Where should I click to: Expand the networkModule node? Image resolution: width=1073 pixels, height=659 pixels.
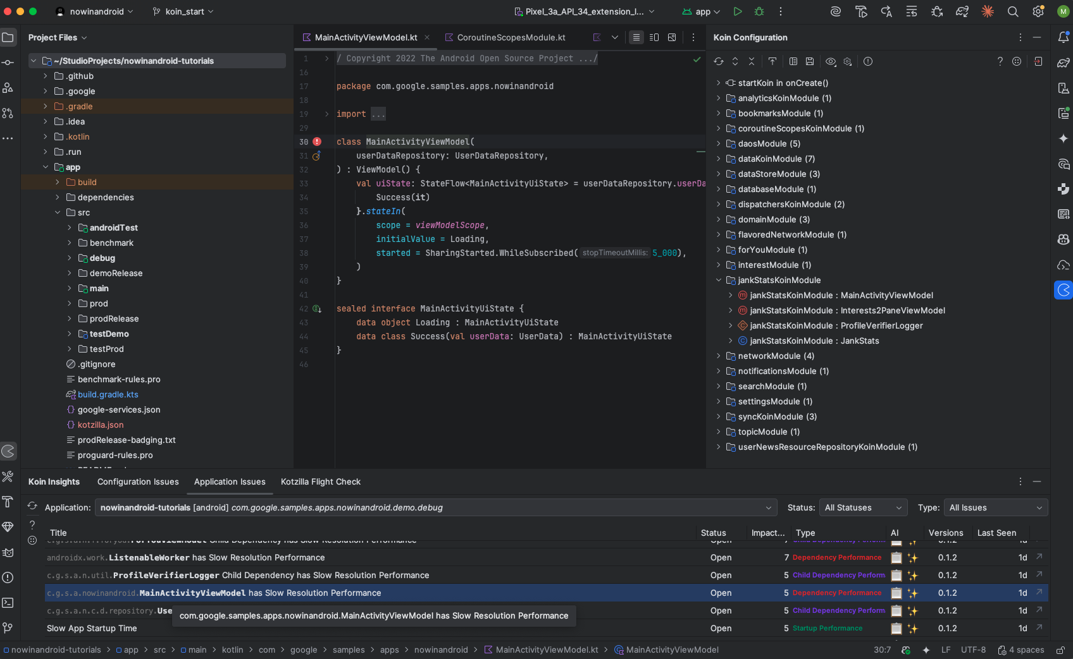719,356
